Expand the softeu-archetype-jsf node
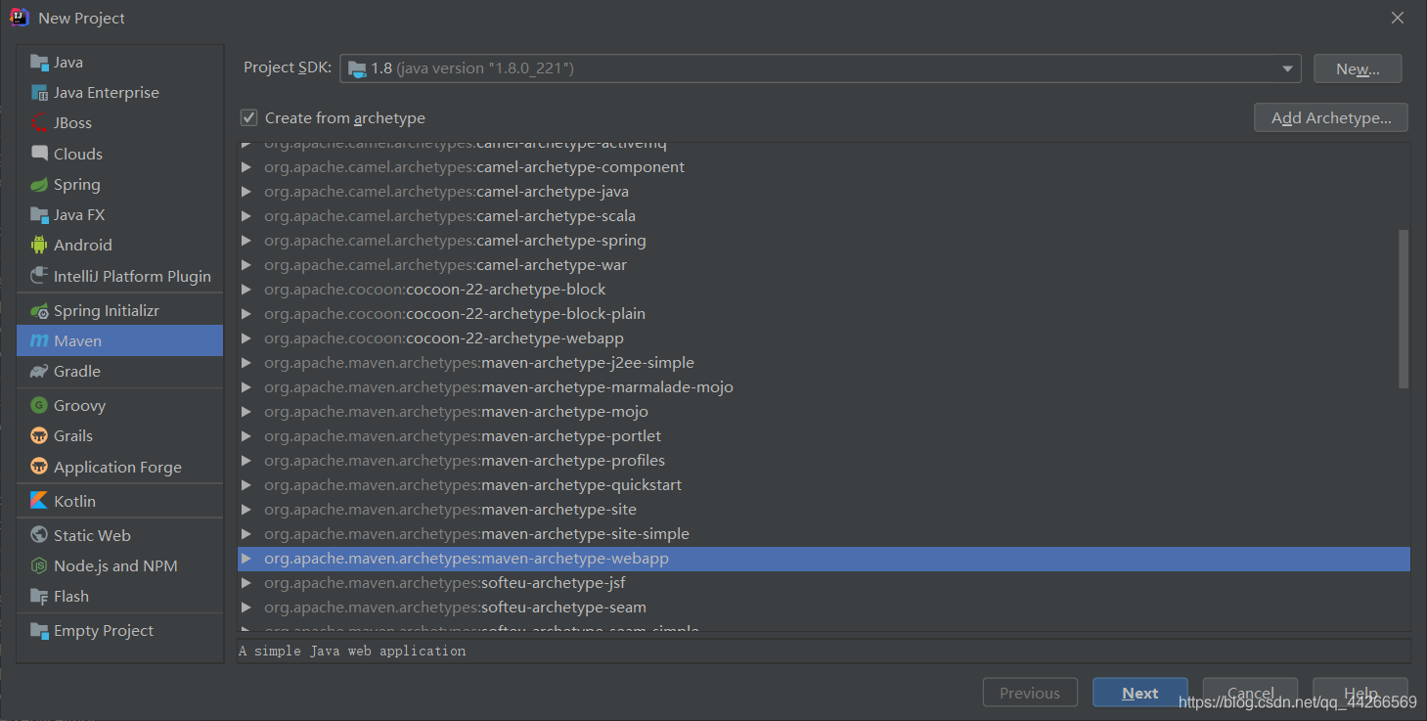This screenshot has height=721, width=1427. click(246, 583)
